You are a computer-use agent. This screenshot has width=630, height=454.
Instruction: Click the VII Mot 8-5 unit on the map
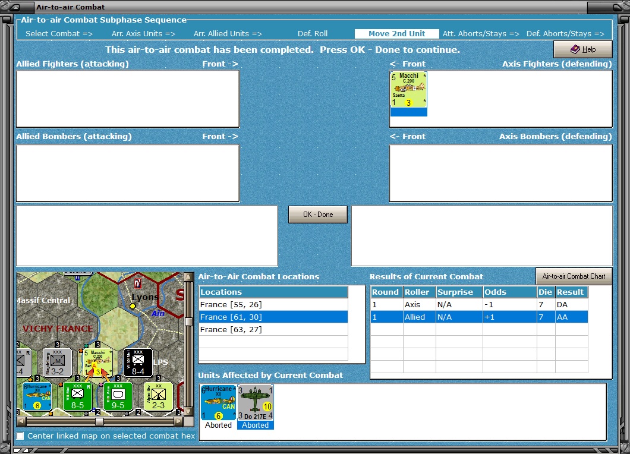78,396
